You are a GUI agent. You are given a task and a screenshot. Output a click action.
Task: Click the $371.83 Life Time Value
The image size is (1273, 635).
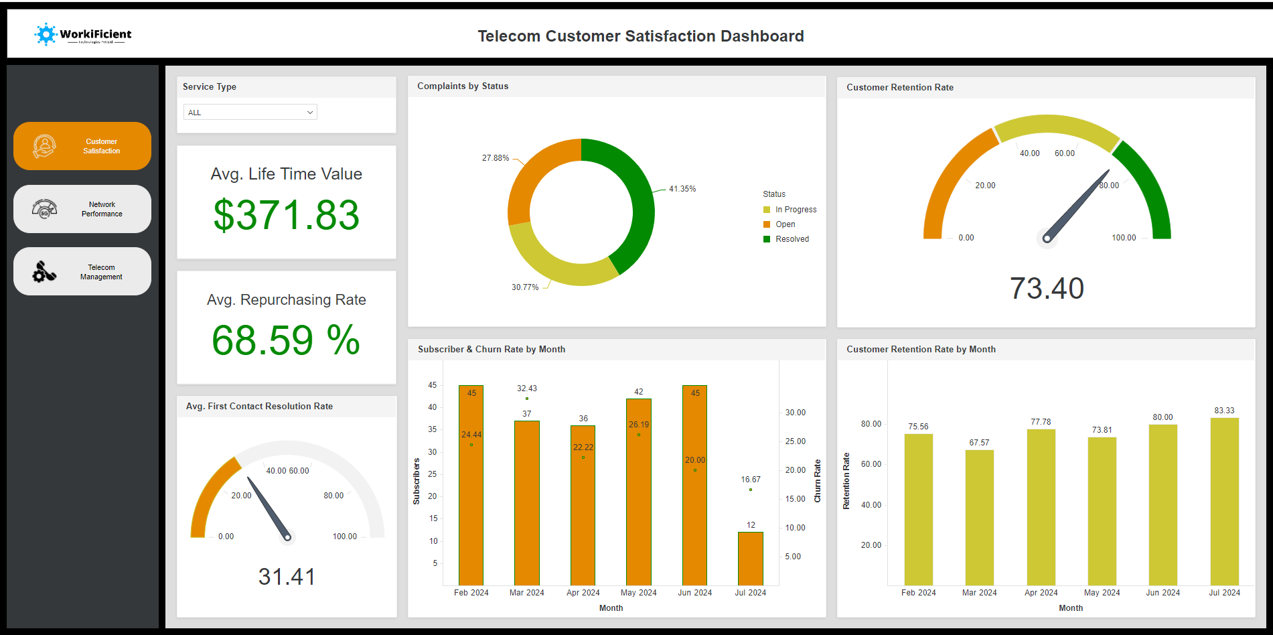pos(287,215)
